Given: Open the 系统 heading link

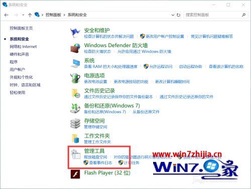Looking at the screenshot, I should pyautogui.click(x=89, y=61).
